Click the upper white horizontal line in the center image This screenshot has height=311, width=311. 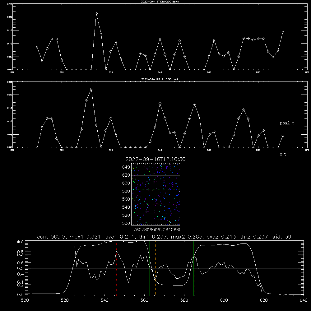156,175
